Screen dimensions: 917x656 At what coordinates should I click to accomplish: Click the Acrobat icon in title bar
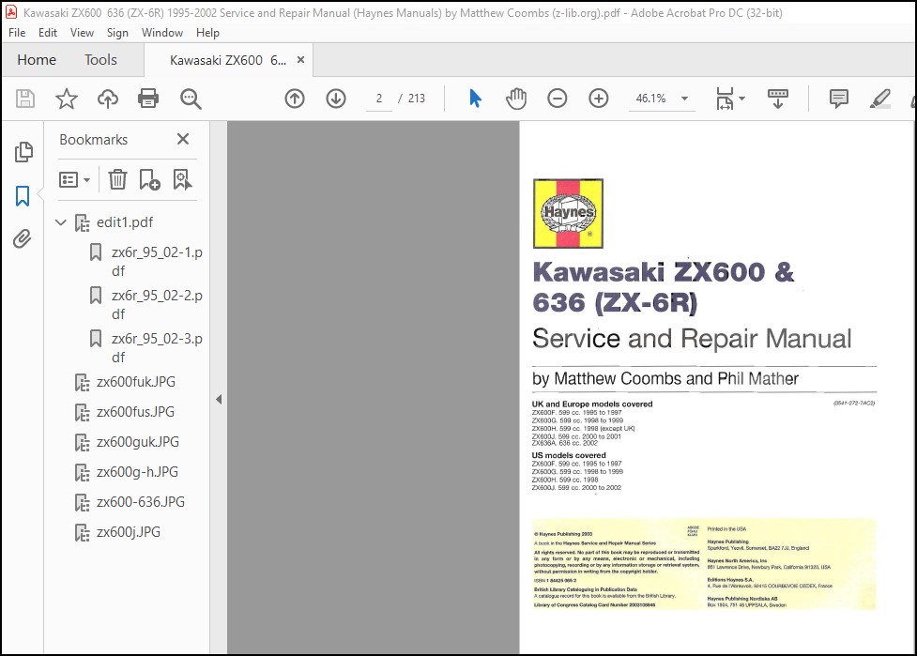coord(11,12)
